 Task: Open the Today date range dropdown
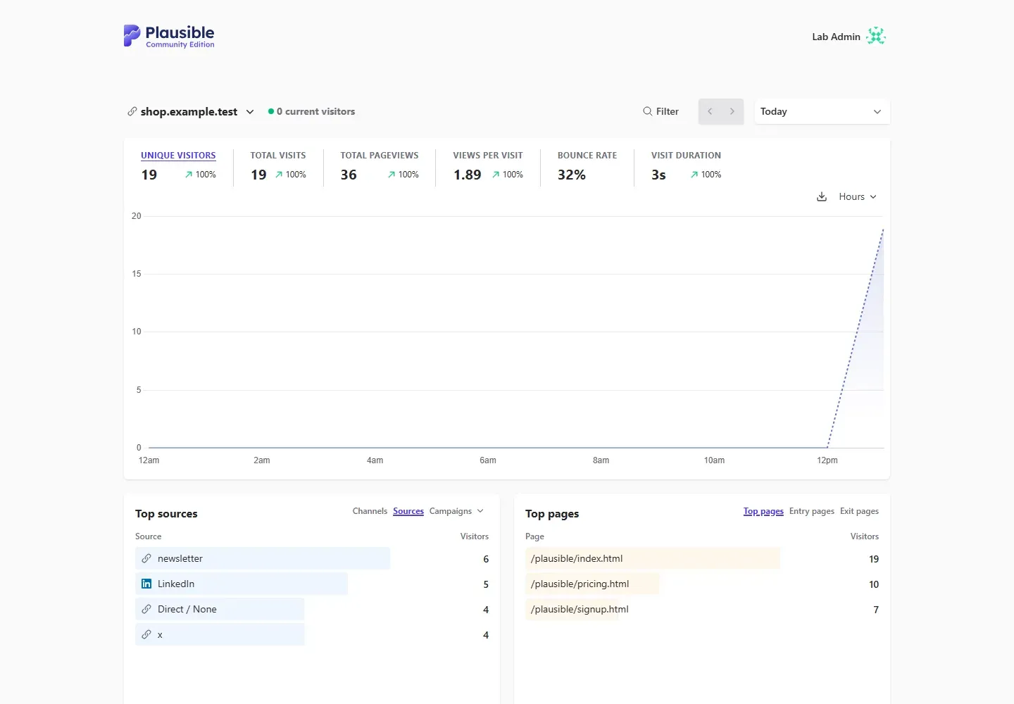tap(822, 111)
